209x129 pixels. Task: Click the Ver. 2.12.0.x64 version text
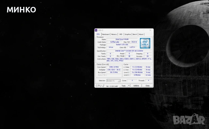point(112,86)
